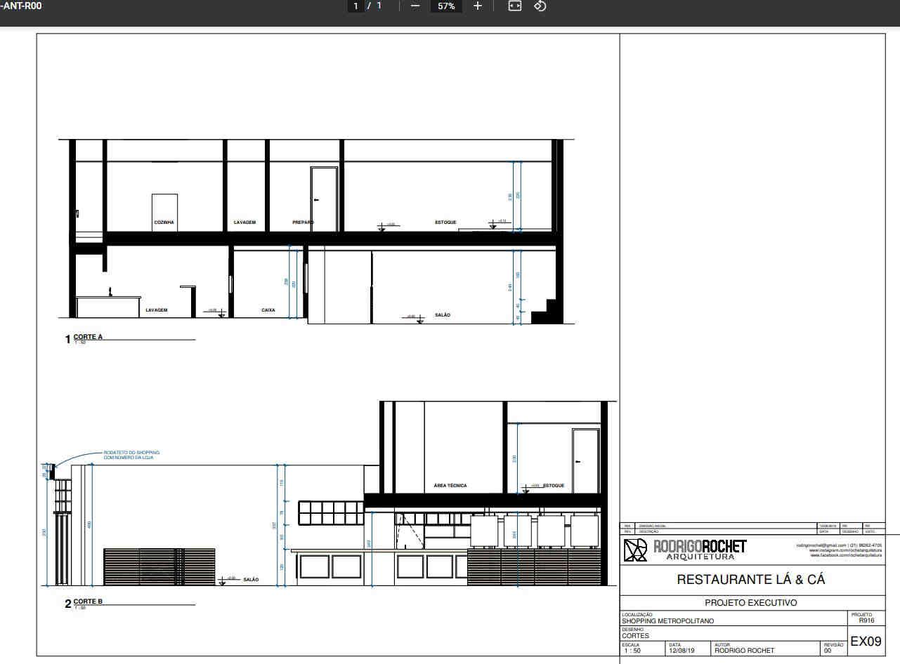
Task: Click the RESTAURANTE LÁ & CÁ title text
Action: pos(750,580)
